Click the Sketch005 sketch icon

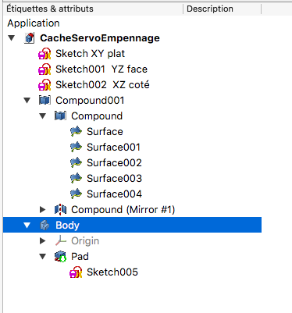pyautogui.click(x=76, y=272)
